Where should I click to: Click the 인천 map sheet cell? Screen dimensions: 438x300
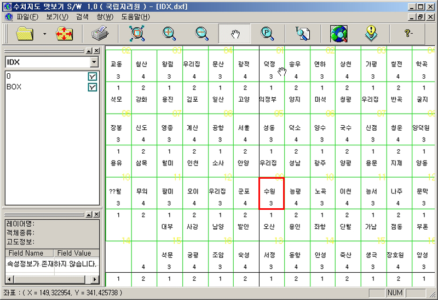[x=195, y=161]
